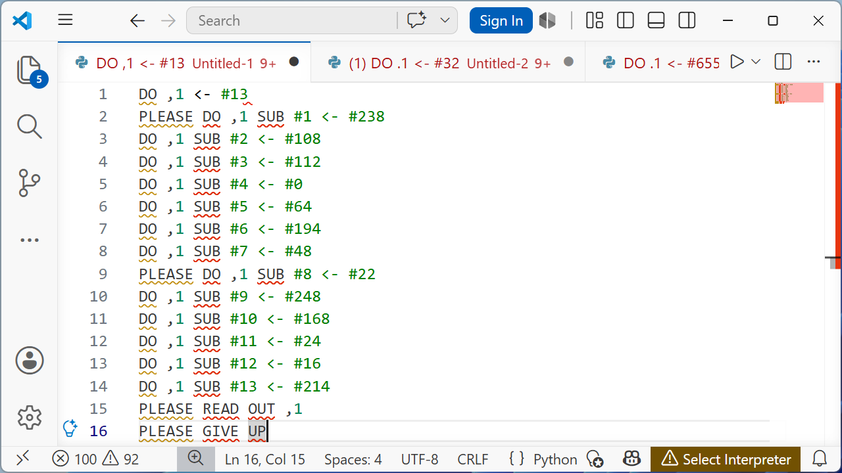842x473 pixels.
Task: Open the hamburger application menu
Action: [x=65, y=20]
